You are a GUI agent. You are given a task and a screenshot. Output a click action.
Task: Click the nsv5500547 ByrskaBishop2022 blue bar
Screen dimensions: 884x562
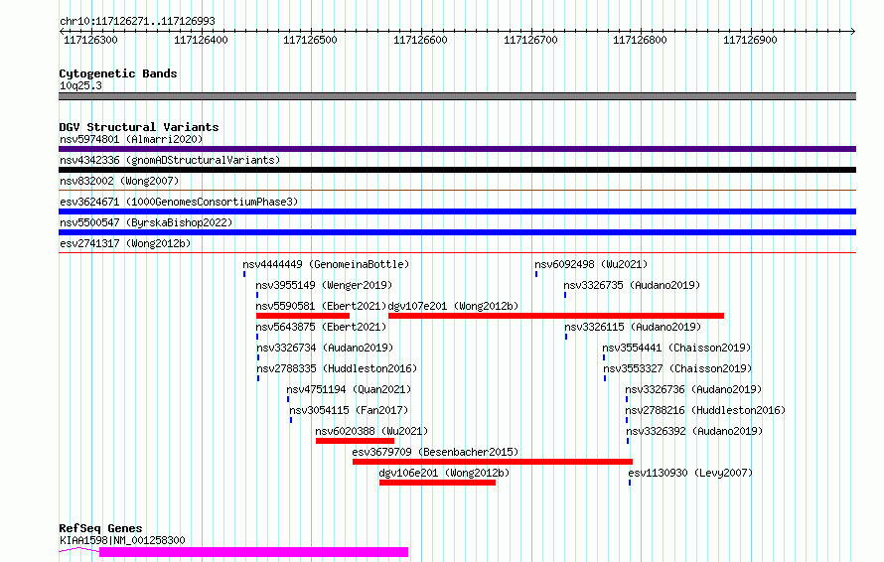[x=457, y=232]
